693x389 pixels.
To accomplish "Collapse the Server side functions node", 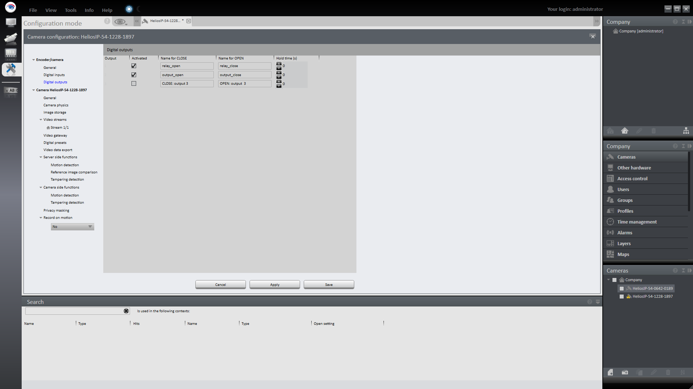I will [41, 157].
